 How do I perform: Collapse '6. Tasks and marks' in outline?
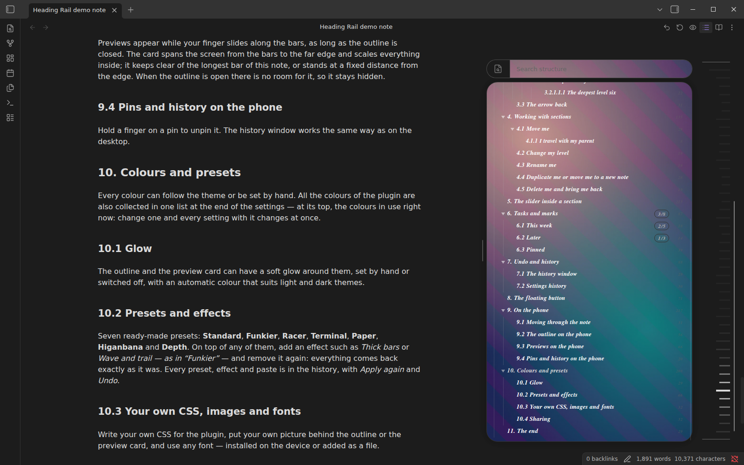(503, 213)
